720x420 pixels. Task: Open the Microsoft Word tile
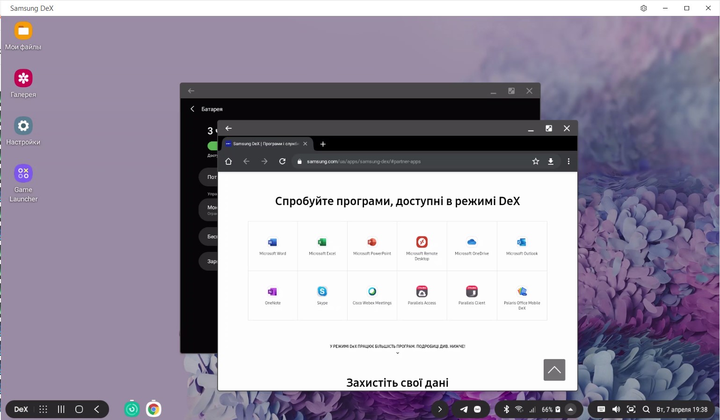273,246
